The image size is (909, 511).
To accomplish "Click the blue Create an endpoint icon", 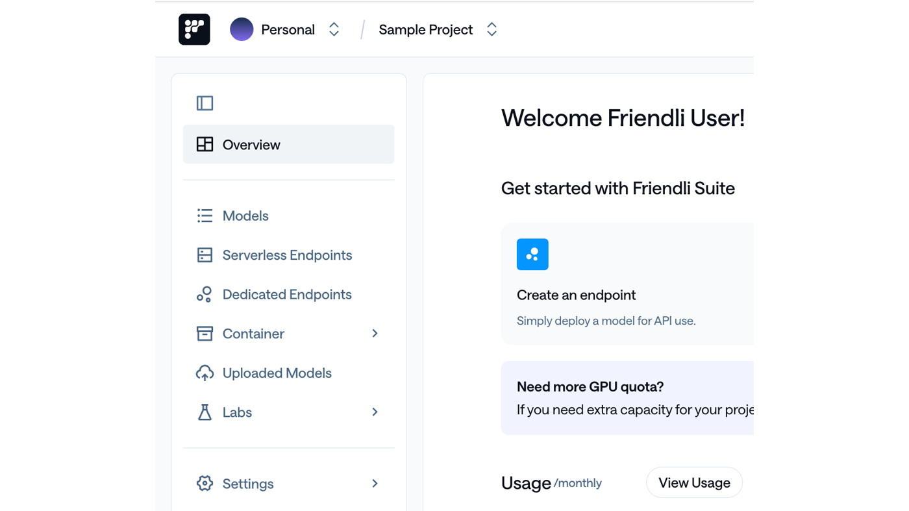I will [532, 255].
